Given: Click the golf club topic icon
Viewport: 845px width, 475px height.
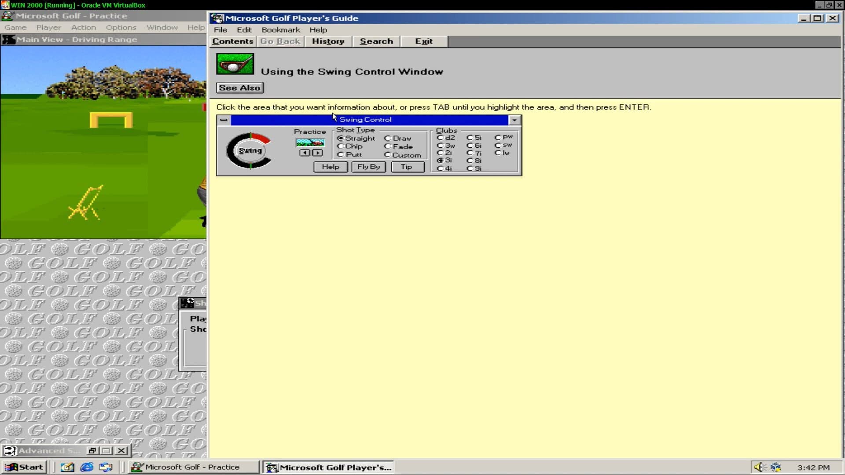Looking at the screenshot, I should point(235,64).
